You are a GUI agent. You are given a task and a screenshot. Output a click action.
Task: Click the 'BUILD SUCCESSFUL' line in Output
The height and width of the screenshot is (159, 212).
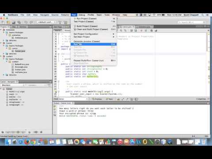83,116
